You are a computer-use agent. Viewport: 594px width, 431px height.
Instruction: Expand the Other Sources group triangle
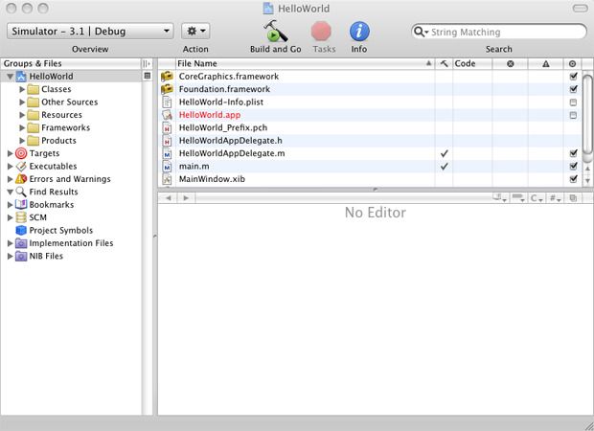[x=22, y=102]
